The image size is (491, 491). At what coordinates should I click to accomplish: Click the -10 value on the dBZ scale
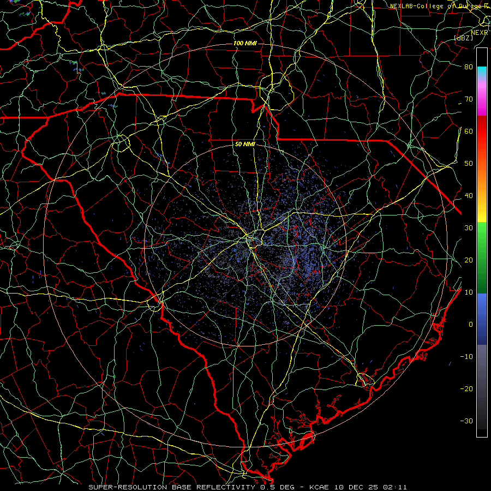tap(466, 357)
